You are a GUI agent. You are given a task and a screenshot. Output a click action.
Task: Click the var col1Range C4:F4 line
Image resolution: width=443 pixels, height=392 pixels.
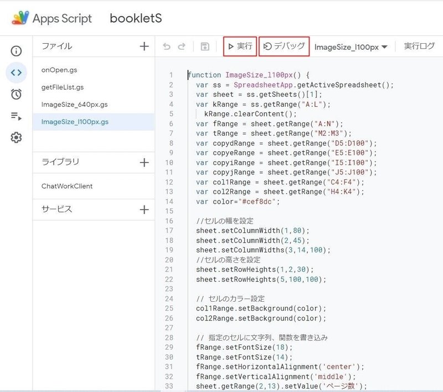[x=280, y=183]
